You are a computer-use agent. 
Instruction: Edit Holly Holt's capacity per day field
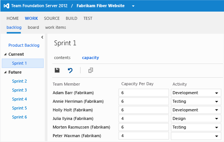click(x=144, y=110)
